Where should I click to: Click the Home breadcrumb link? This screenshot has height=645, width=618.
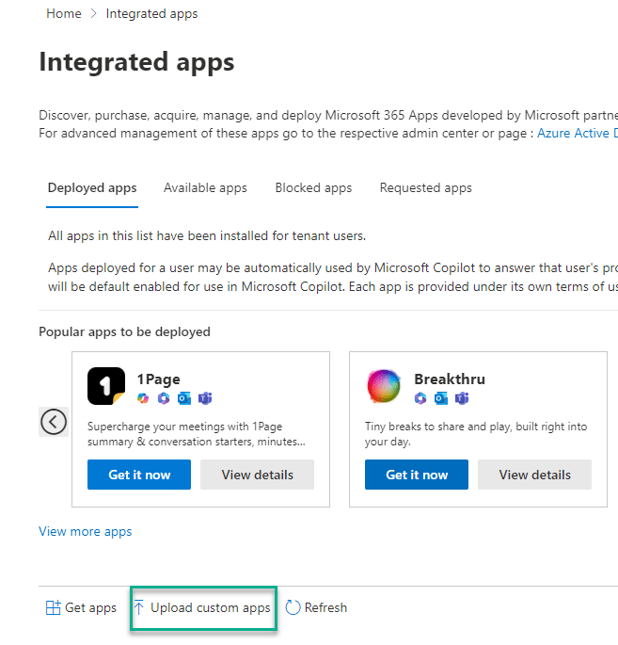(64, 13)
